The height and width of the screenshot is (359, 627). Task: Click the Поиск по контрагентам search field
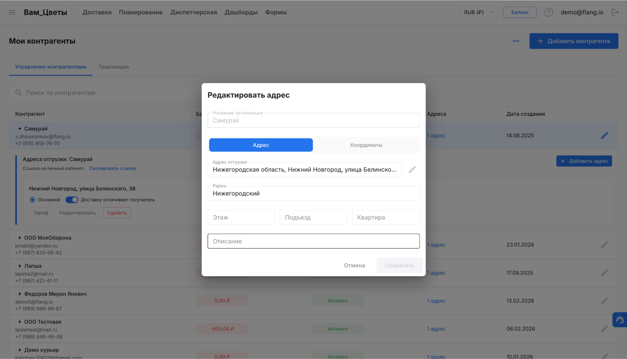pos(105,93)
